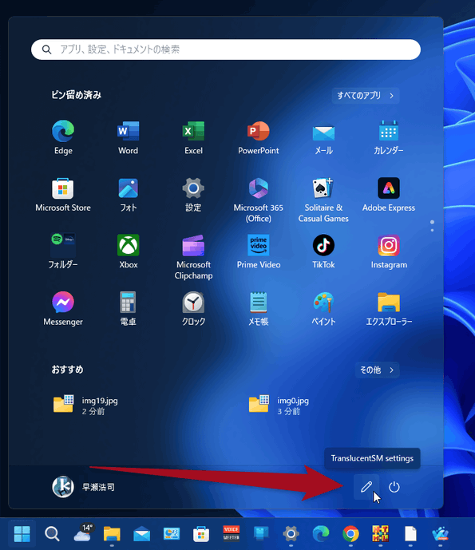Launch Prime Video
Image resolution: width=475 pixels, height=550 pixels.
[x=259, y=251]
